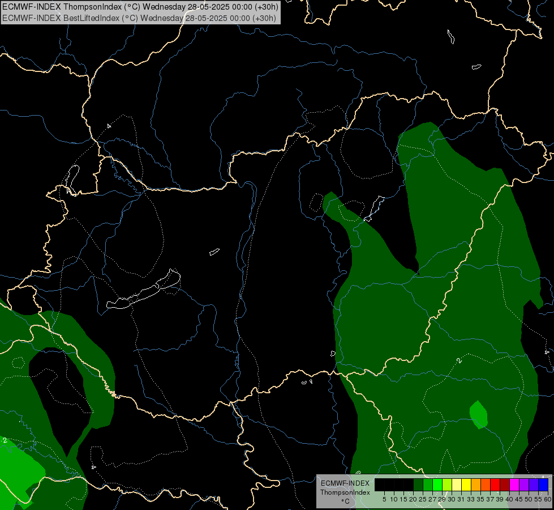554x510 pixels.
Task: Click the legend's ECMWF-INDEX label
Action: [x=345, y=483]
